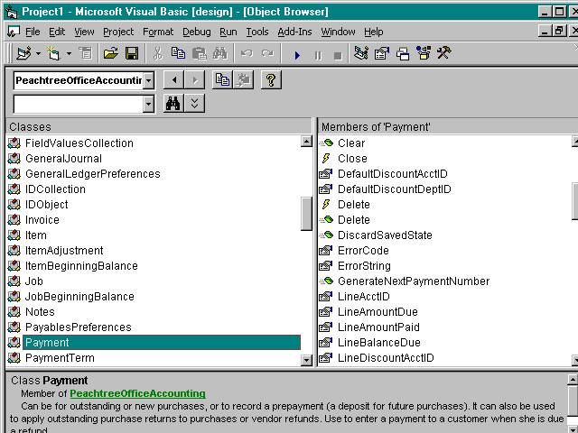Select the GenerateNextPaymentNumber member

(413, 281)
